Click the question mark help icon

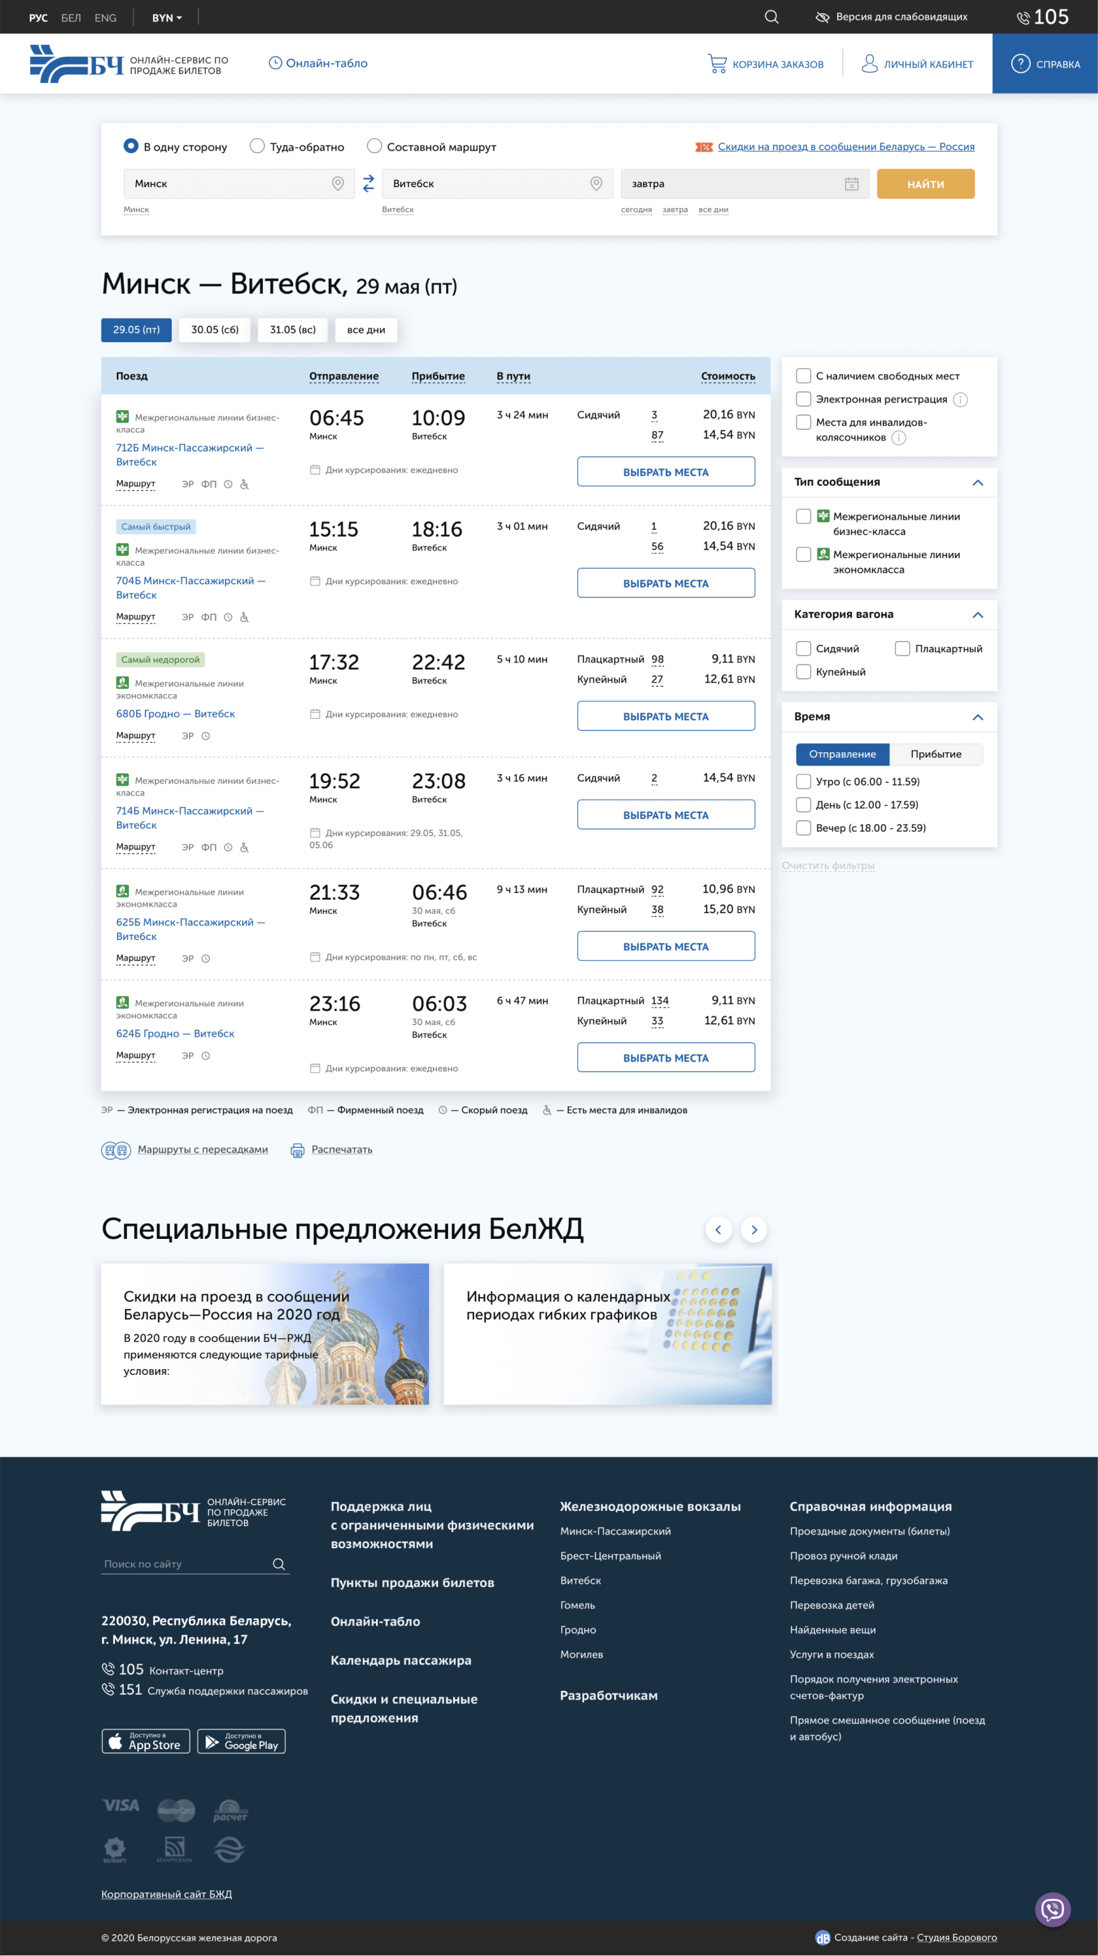click(1020, 64)
